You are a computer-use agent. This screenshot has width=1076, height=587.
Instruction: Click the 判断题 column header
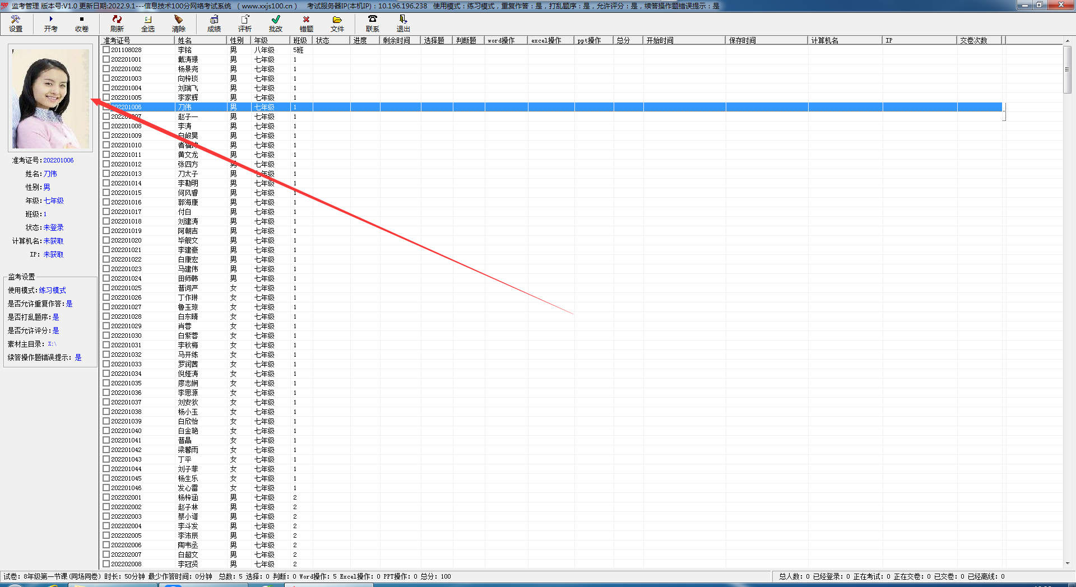[469, 40]
